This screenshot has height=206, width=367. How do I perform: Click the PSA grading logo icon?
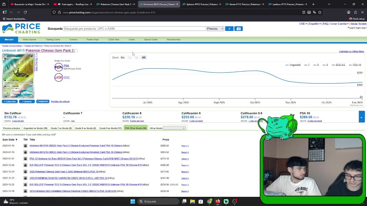pyautogui.click(x=58, y=67)
